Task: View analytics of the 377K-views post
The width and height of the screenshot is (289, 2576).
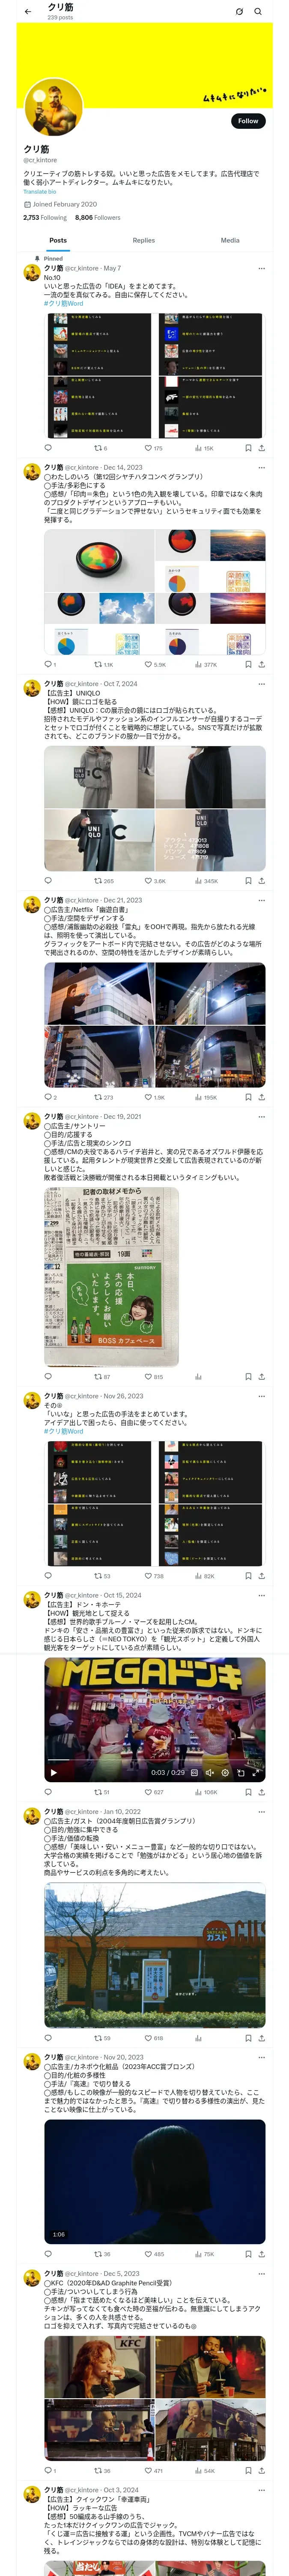Action: pyautogui.click(x=205, y=664)
